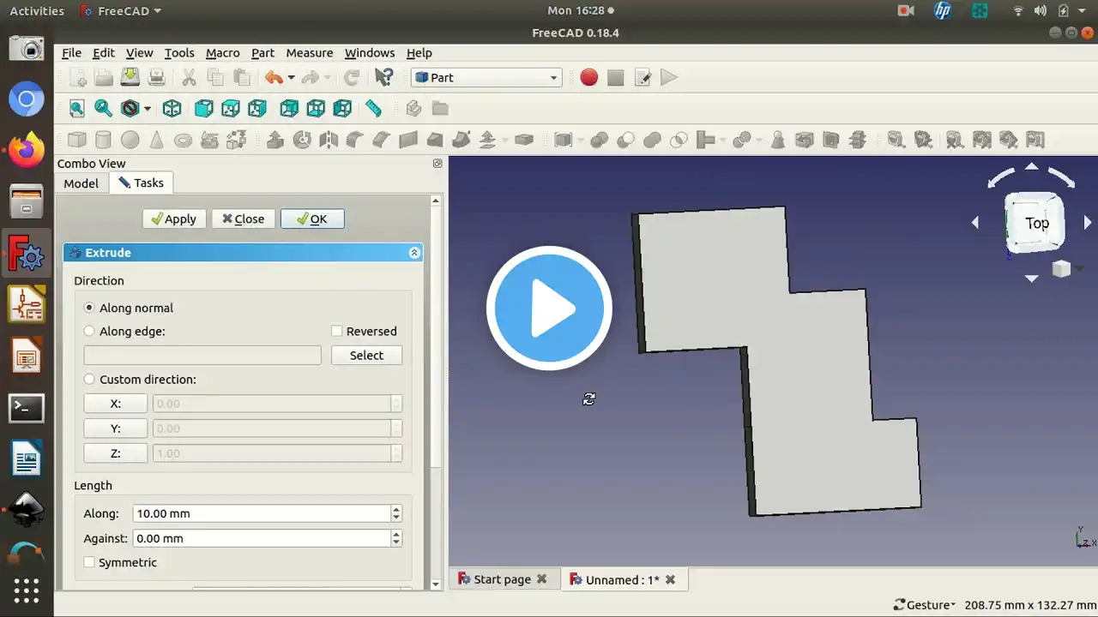The width and height of the screenshot is (1098, 617).
Task: Confirm the extrusion with OK
Action: click(312, 219)
